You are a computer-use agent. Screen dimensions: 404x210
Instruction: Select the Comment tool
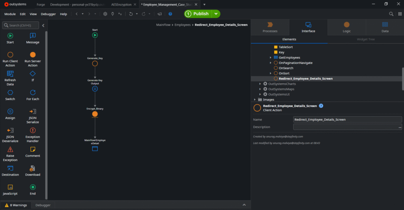33,152
